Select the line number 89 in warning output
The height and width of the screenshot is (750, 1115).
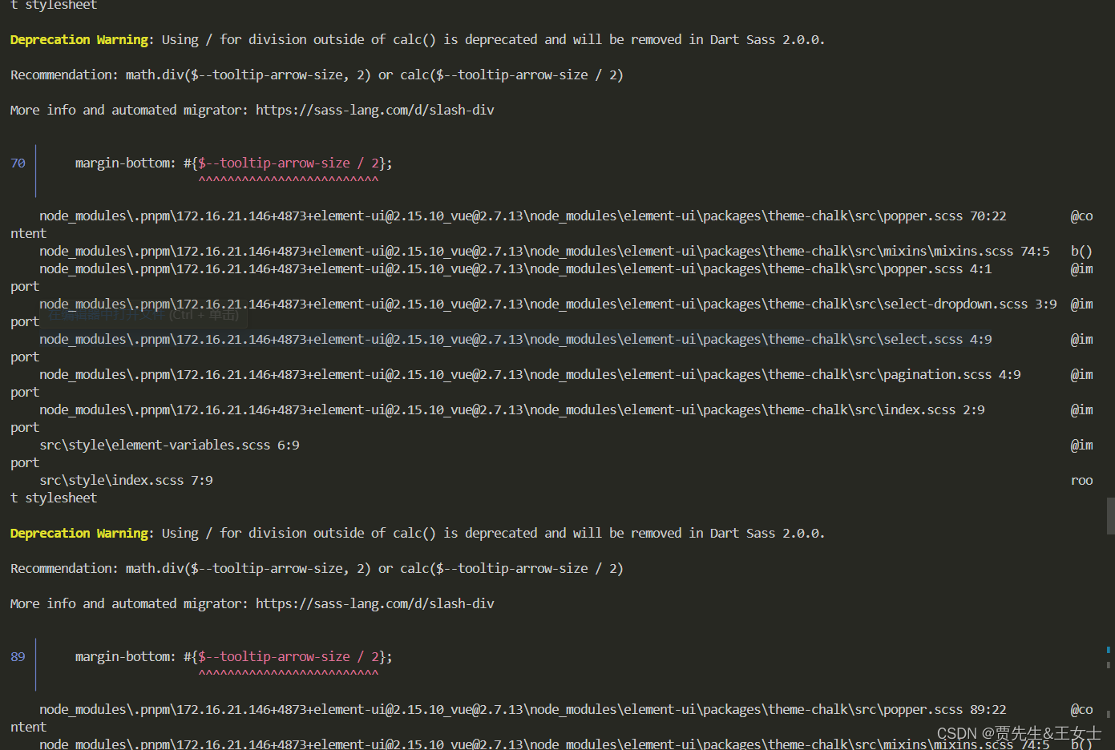click(18, 656)
